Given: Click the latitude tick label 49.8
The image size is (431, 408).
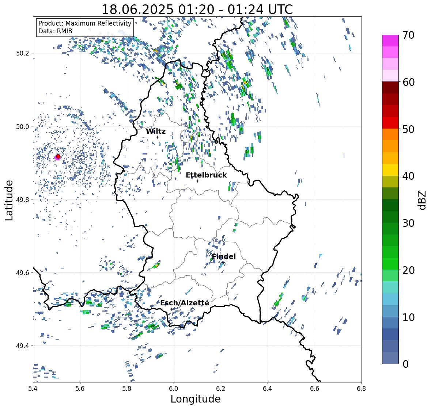Looking at the screenshot, I should click(x=22, y=199).
